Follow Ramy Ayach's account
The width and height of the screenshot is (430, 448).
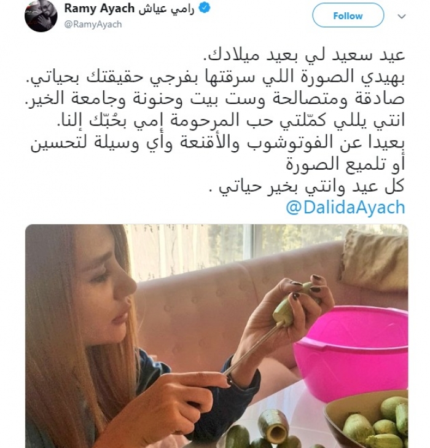point(348,15)
